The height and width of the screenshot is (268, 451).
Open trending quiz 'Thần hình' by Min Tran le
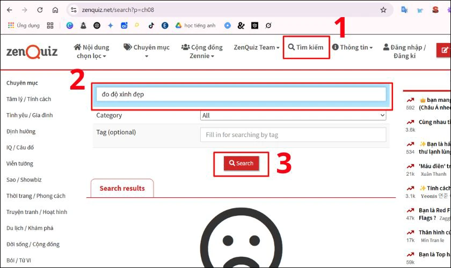point(434,233)
